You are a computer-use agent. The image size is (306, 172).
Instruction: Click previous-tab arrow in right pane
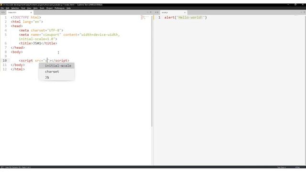click(156, 12)
